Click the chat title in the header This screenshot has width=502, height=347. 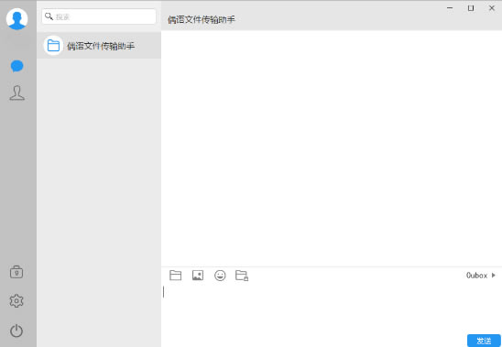point(201,19)
